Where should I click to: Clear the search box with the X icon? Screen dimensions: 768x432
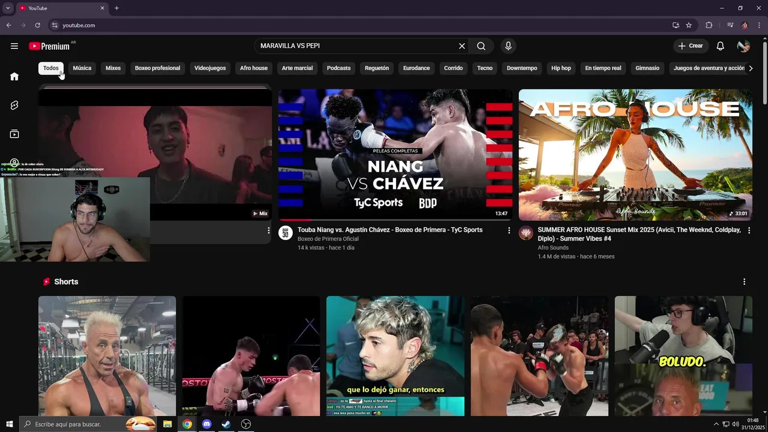tap(462, 46)
